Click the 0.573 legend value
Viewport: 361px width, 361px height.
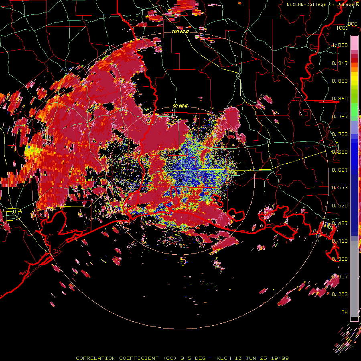(x=340, y=188)
